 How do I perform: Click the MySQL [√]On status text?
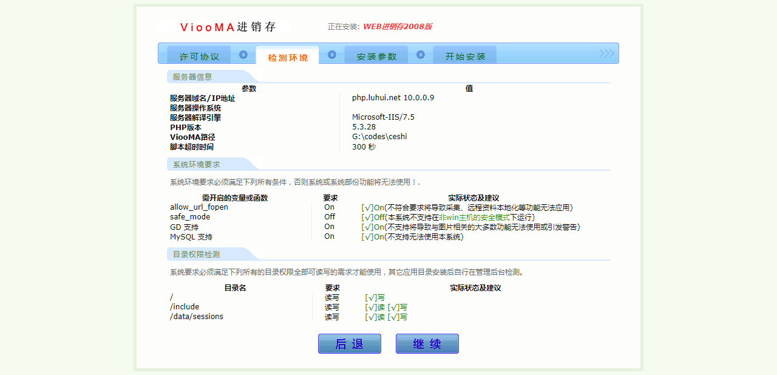click(x=373, y=237)
